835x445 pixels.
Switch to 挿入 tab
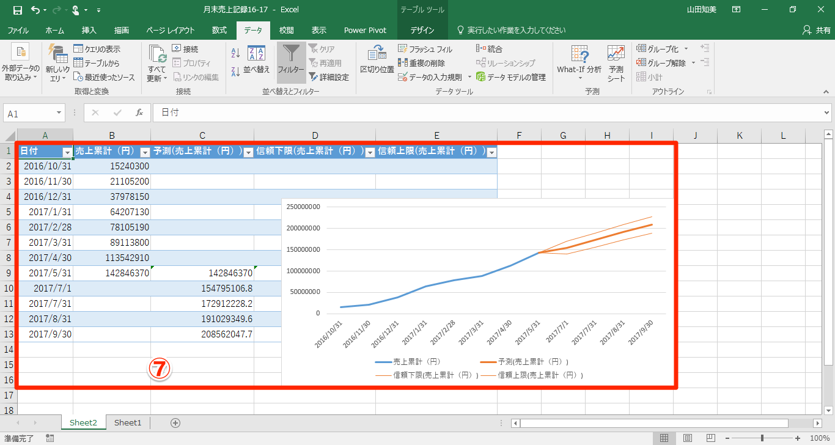pos(89,30)
